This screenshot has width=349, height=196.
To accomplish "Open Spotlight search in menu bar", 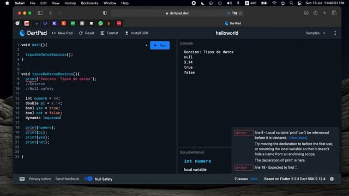I will pyautogui.click(x=291, y=3).
